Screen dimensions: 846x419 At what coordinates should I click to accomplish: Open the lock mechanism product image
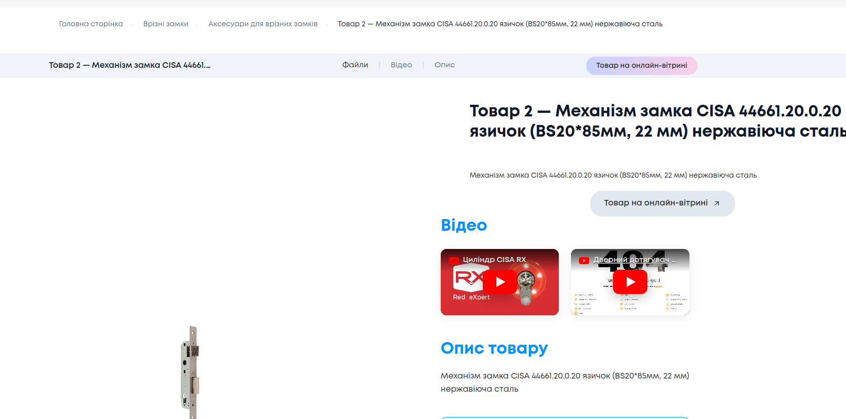190,372
